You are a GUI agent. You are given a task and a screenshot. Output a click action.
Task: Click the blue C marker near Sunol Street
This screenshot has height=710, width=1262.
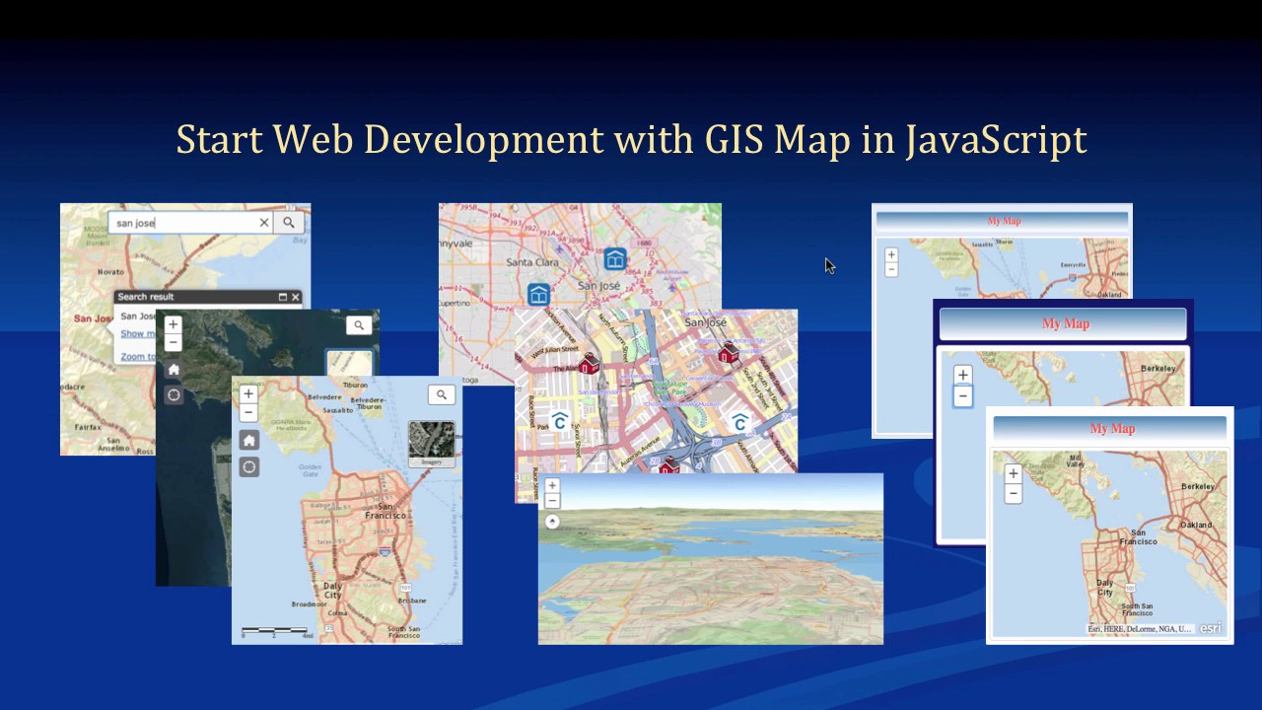tap(560, 422)
